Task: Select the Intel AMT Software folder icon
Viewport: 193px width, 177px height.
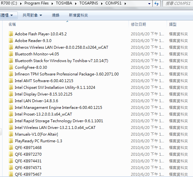Action: pos(11,81)
